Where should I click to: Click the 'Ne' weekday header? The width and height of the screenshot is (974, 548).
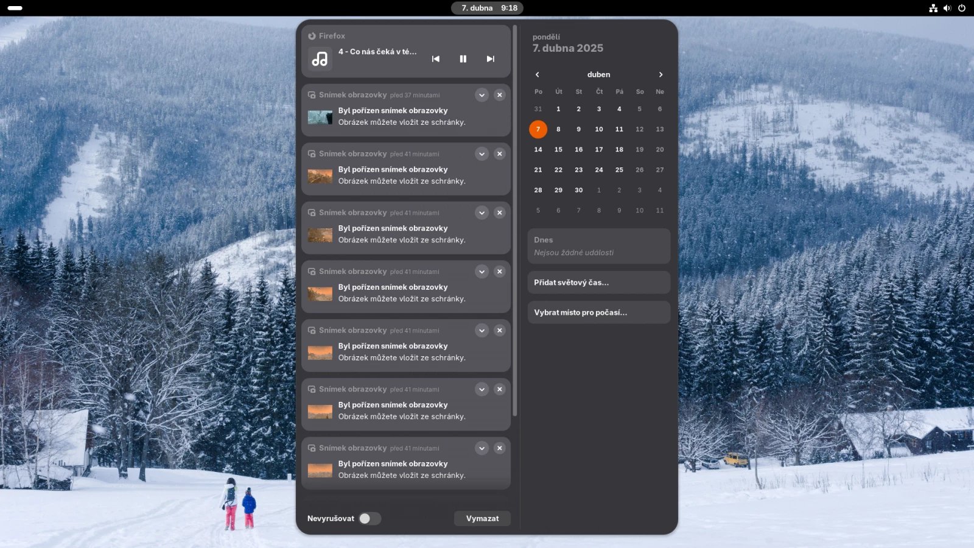pyautogui.click(x=660, y=91)
